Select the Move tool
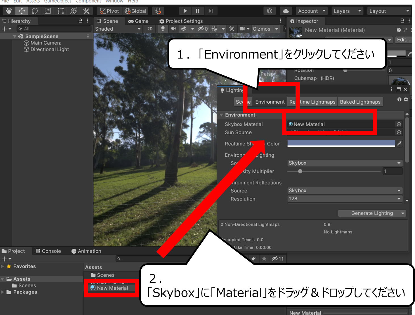 (x=22, y=11)
